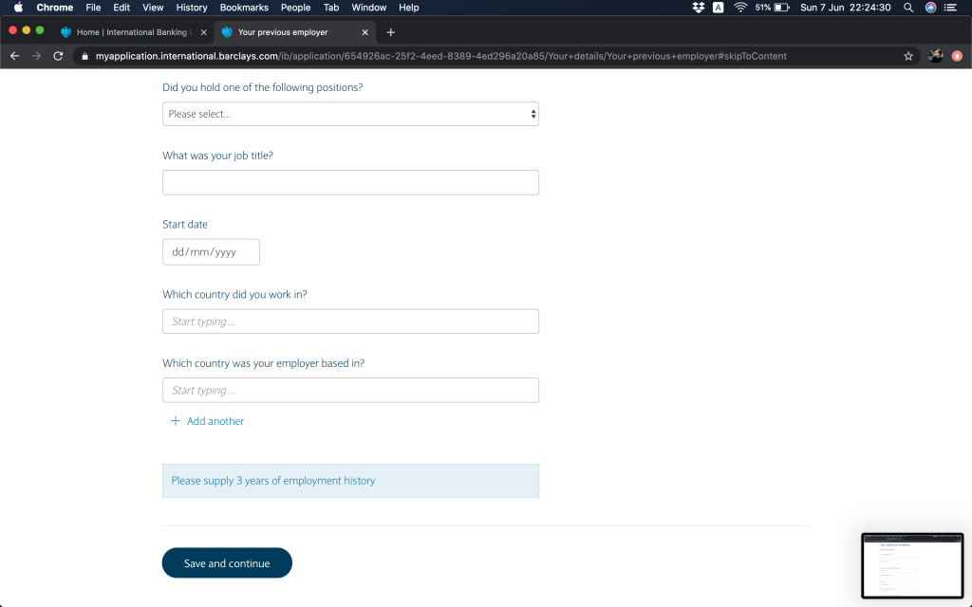
Task: Click the employer based country field
Action: [350, 390]
